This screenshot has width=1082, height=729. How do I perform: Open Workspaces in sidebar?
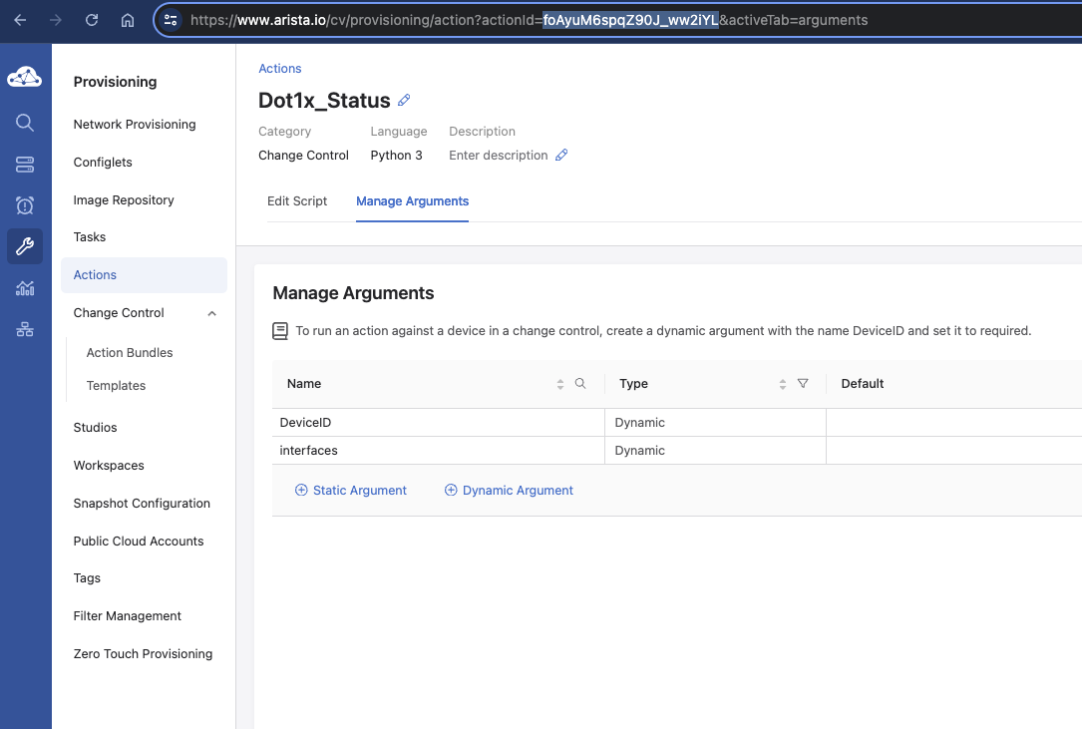109,466
